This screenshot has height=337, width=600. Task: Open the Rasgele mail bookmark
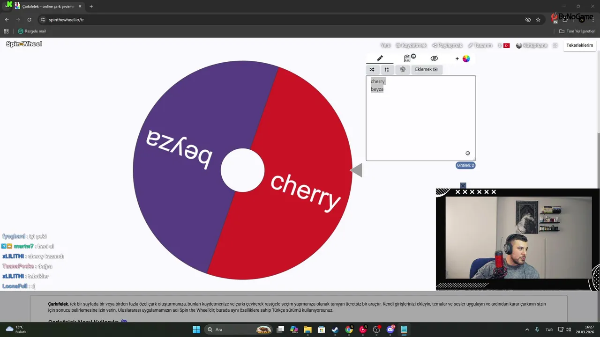32,31
